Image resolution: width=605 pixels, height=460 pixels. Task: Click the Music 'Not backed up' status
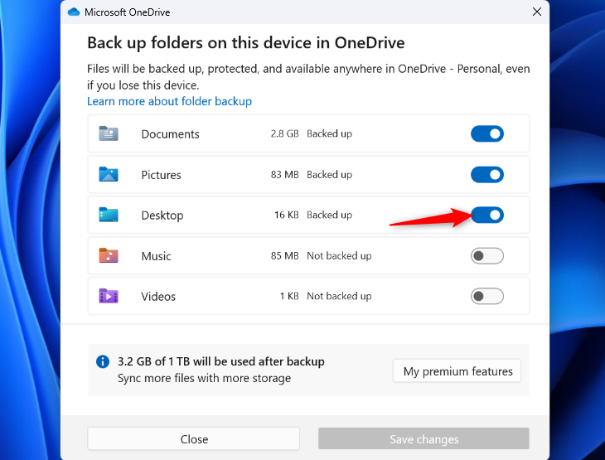(x=339, y=256)
